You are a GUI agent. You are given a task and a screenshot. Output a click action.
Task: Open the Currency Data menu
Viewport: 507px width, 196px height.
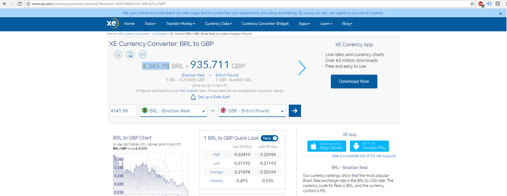(x=218, y=24)
